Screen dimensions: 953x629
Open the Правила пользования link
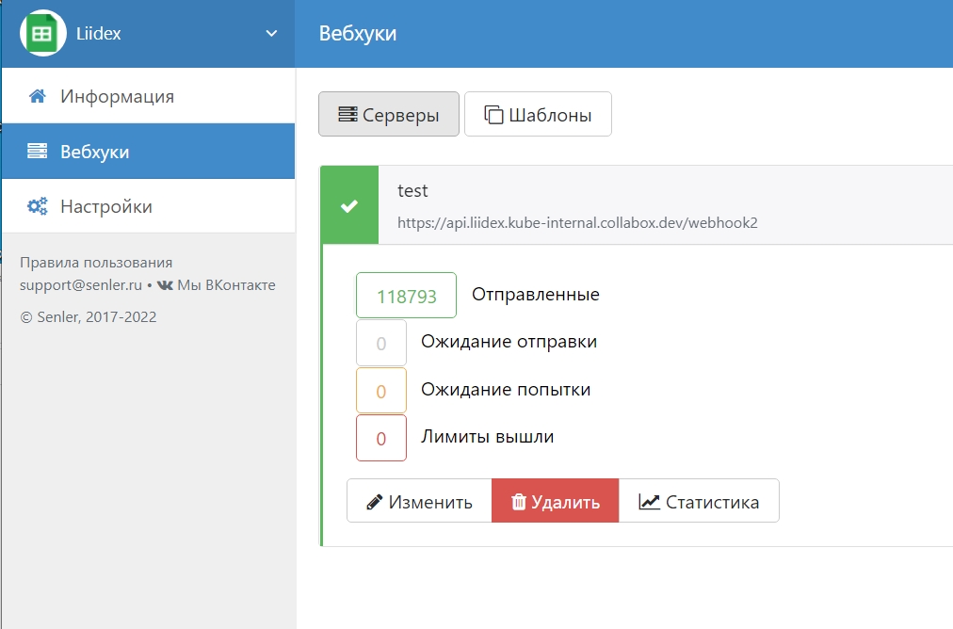[96, 262]
